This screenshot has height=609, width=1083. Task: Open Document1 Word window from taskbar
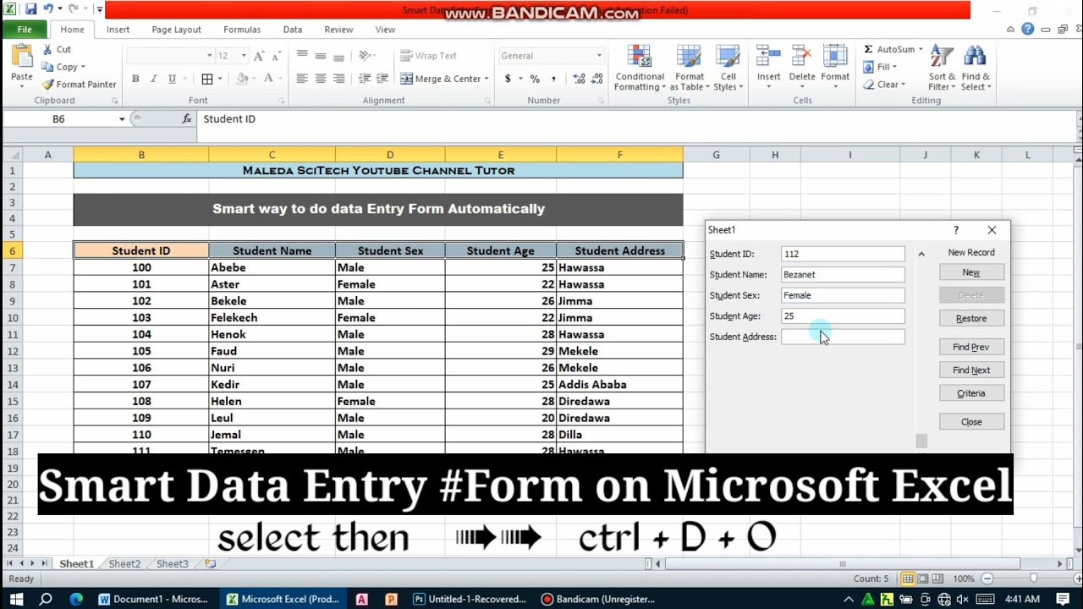153,599
